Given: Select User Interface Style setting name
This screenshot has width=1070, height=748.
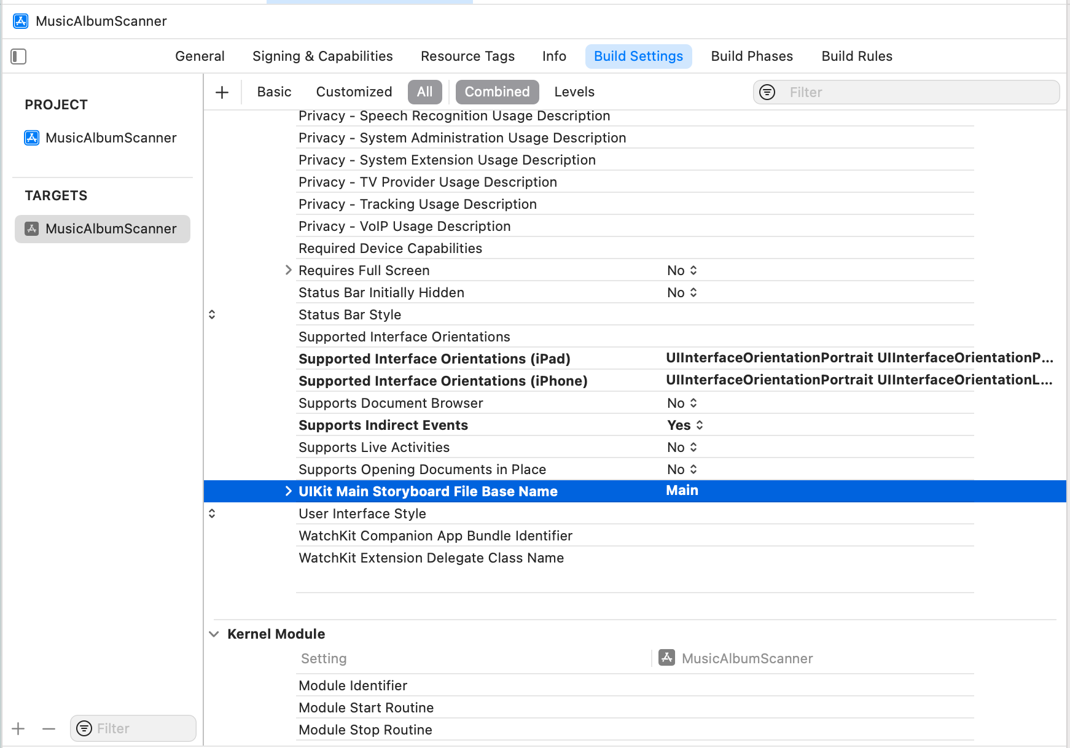Looking at the screenshot, I should [x=362, y=513].
